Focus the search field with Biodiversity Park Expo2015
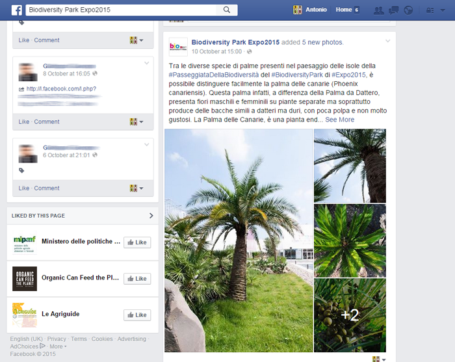 121,10
